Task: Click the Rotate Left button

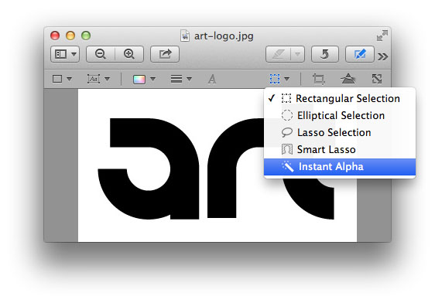Action: (x=325, y=54)
